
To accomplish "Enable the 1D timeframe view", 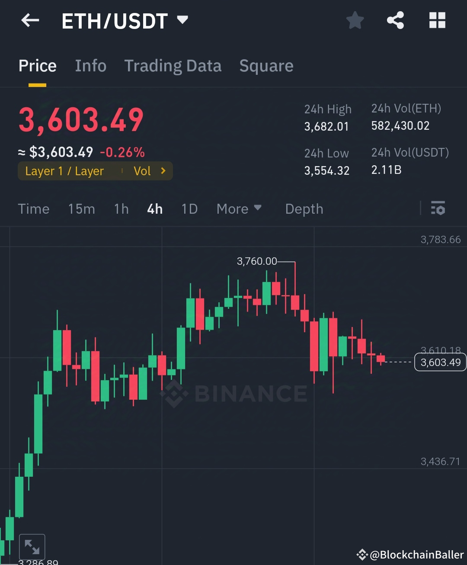I will click(x=189, y=209).
